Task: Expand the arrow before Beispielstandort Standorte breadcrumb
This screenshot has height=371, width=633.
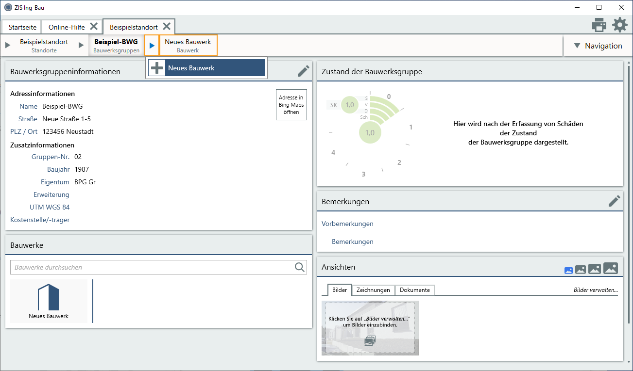Action: tap(7, 46)
